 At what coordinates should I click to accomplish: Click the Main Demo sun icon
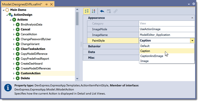click(7, 10)
